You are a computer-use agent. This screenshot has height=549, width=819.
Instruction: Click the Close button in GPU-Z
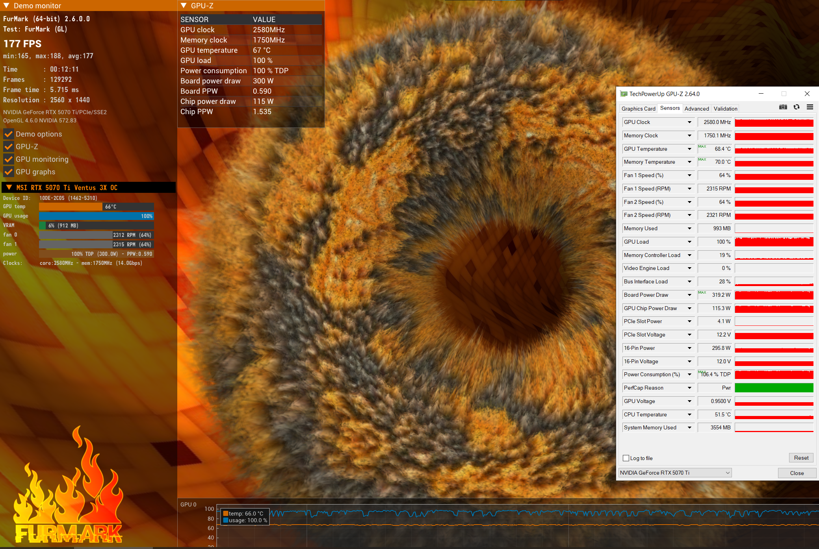797,473
